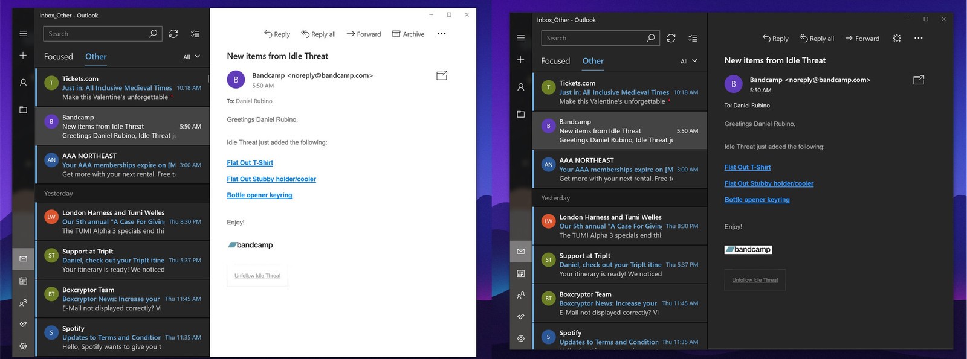Archive the message in the left window
This screenshot has height=359, width=967.
pyautogui.click(x=409, y=34)
